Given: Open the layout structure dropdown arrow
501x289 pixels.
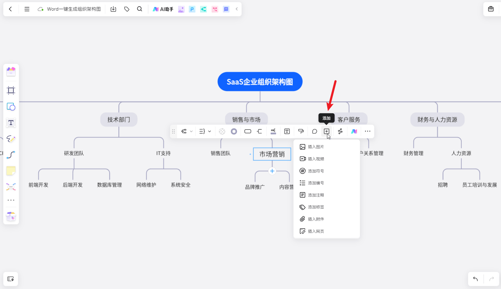Looking at the screenshot, I should [x=191, y=131].
